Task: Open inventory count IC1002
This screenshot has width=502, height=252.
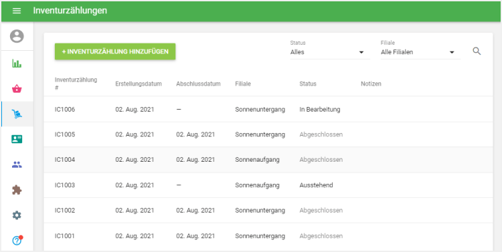Action: point(268,210)
